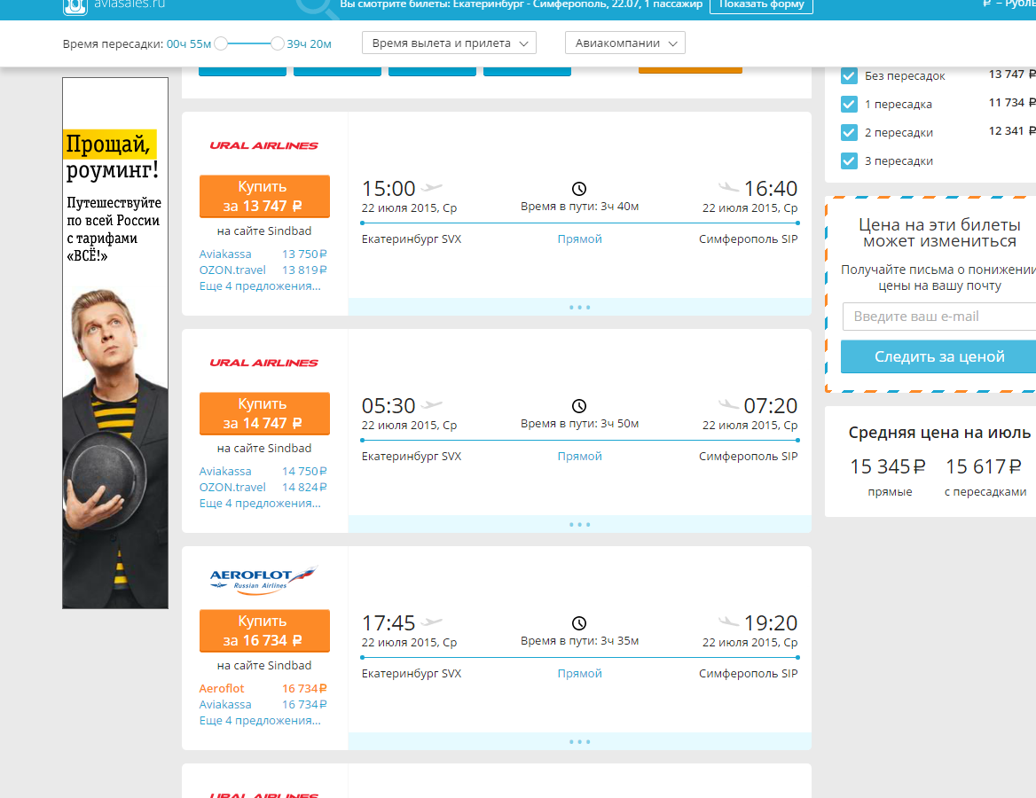Viewport: 1036px width, 798px height.
Task: Click the 'Показать форму' button
Action: [761, 5]
